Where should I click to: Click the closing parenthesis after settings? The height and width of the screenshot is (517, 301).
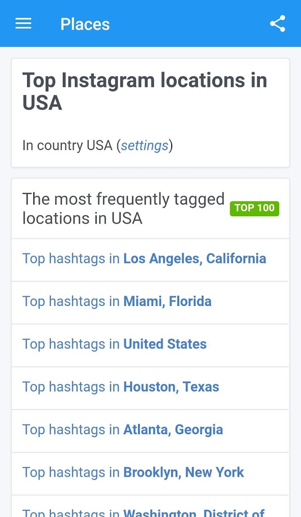pos(171,145)
